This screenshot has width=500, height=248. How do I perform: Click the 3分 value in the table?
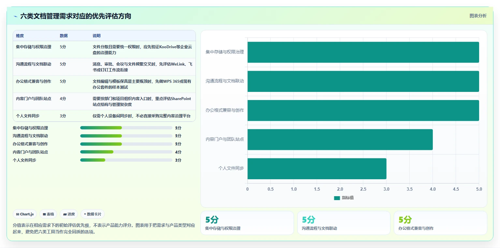[63, 116]
